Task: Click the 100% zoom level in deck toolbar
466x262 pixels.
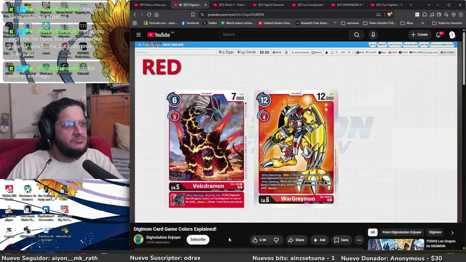Action: 343,52
